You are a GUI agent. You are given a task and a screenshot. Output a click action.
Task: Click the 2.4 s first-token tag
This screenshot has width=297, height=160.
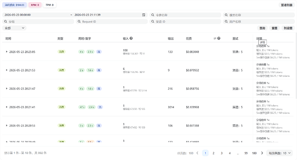click(92, 107)
